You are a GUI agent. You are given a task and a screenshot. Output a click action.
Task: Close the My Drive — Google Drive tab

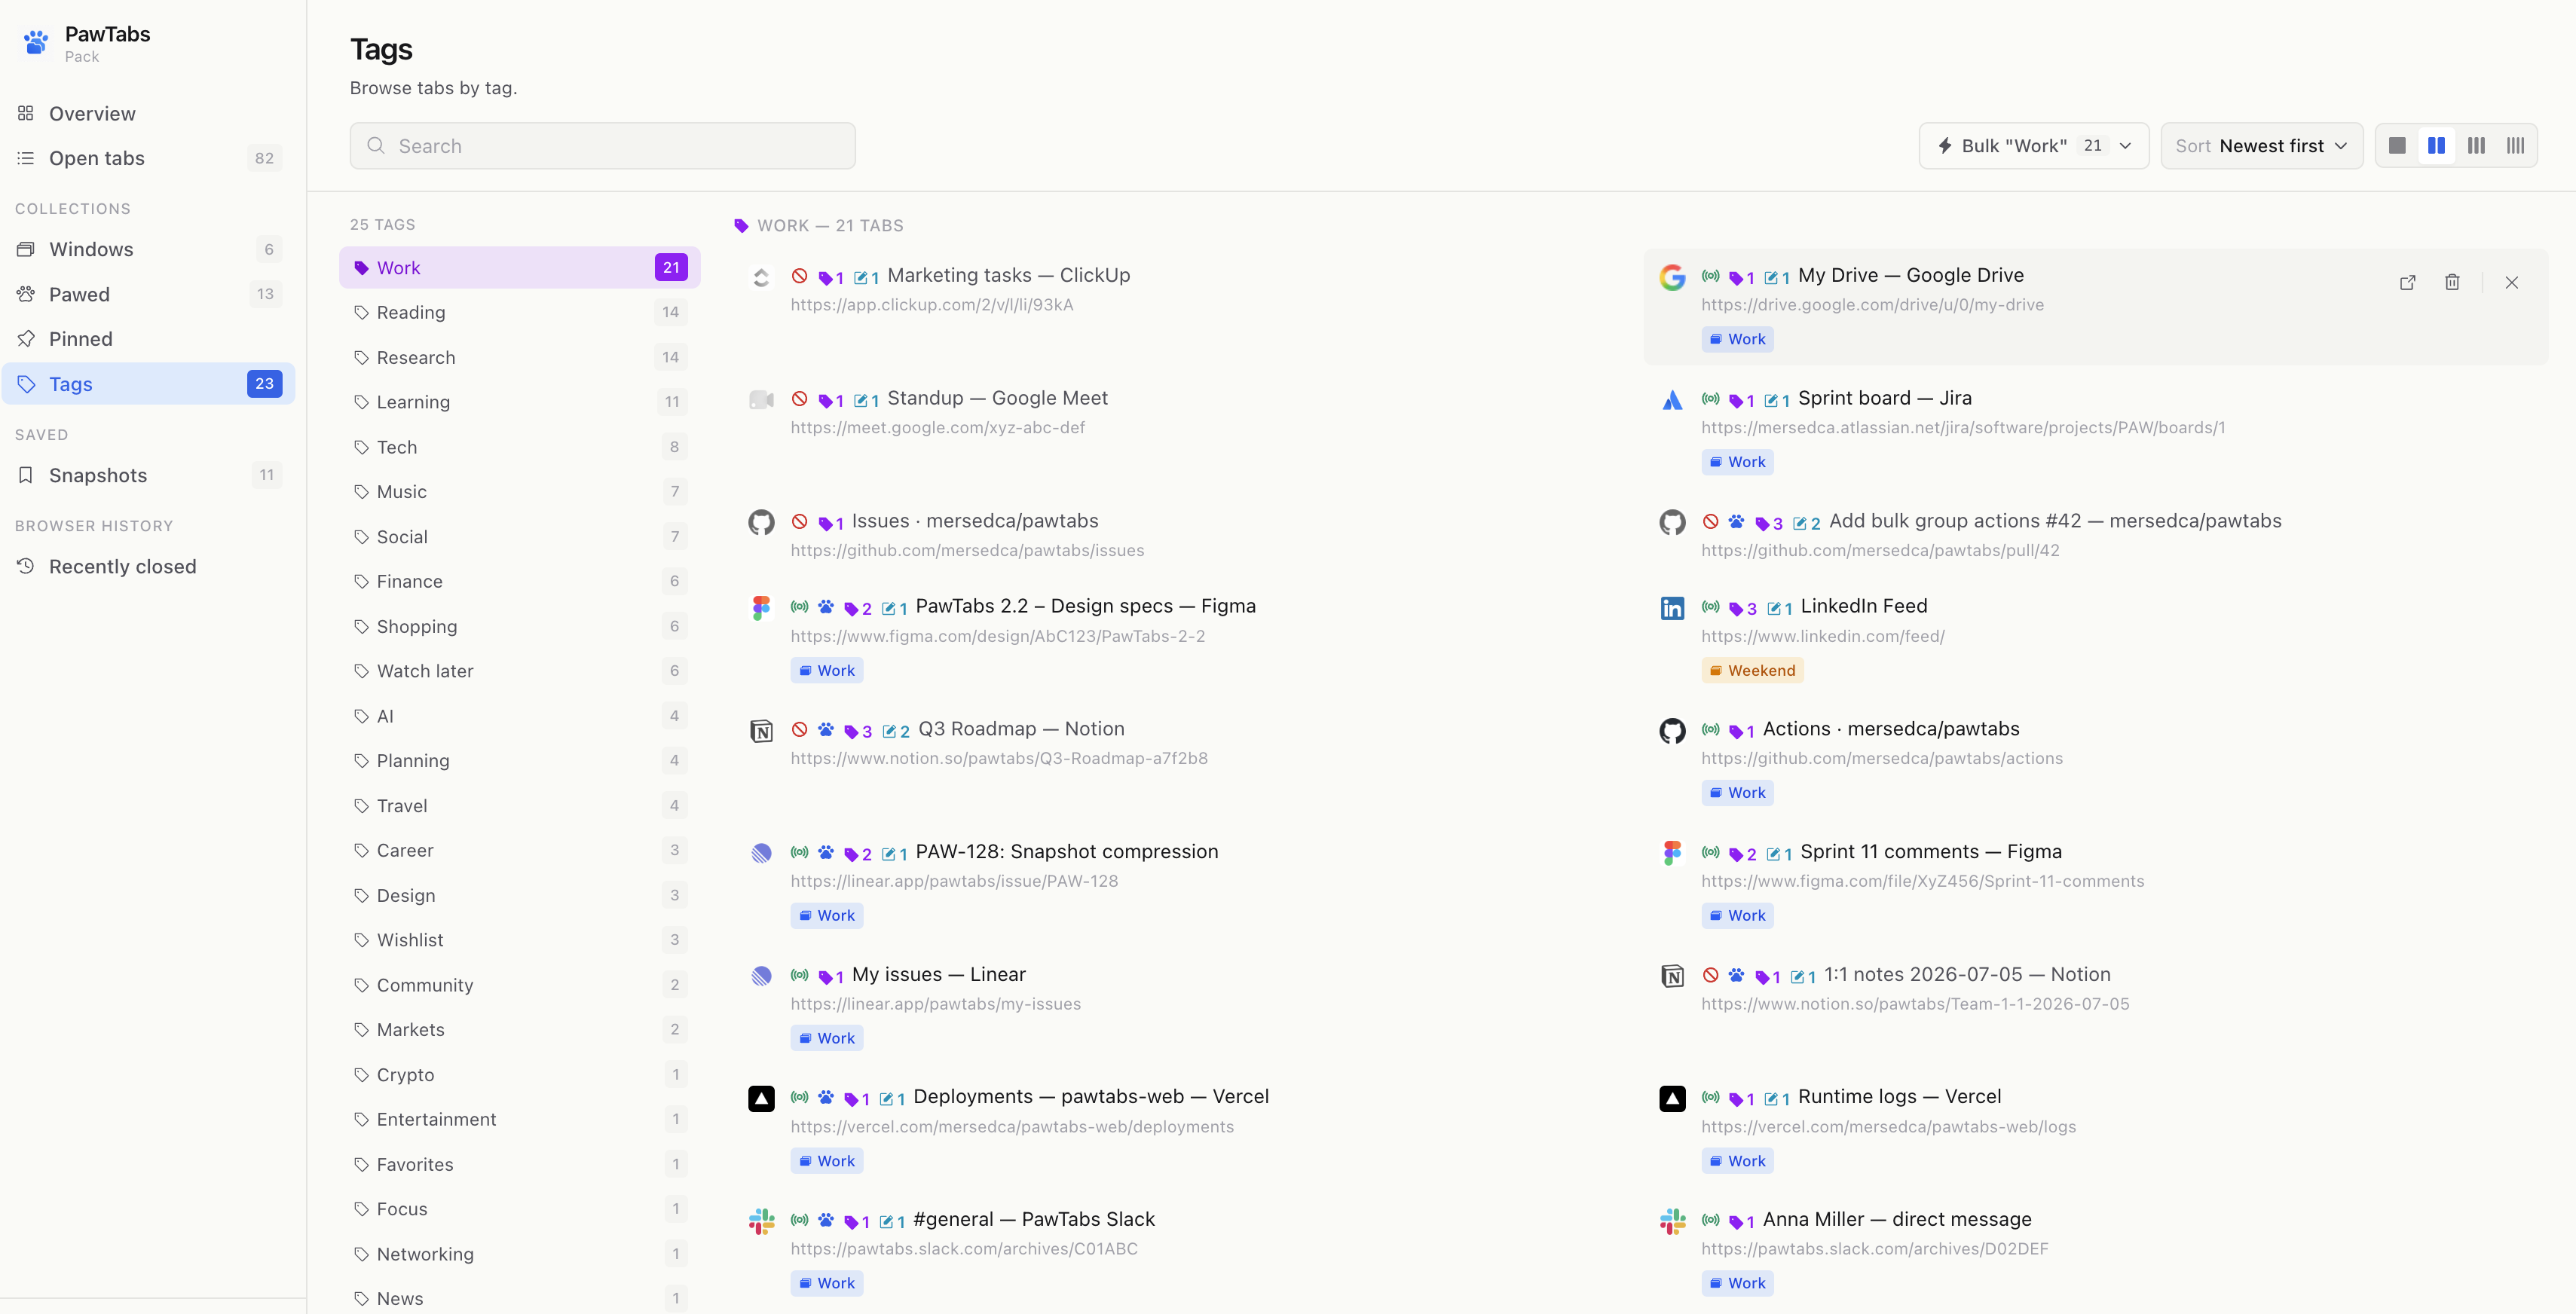[2512, 283]
